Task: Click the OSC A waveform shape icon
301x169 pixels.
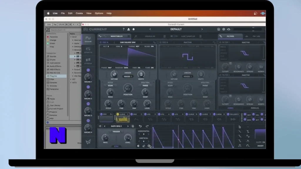Action: tap(154, 42)
